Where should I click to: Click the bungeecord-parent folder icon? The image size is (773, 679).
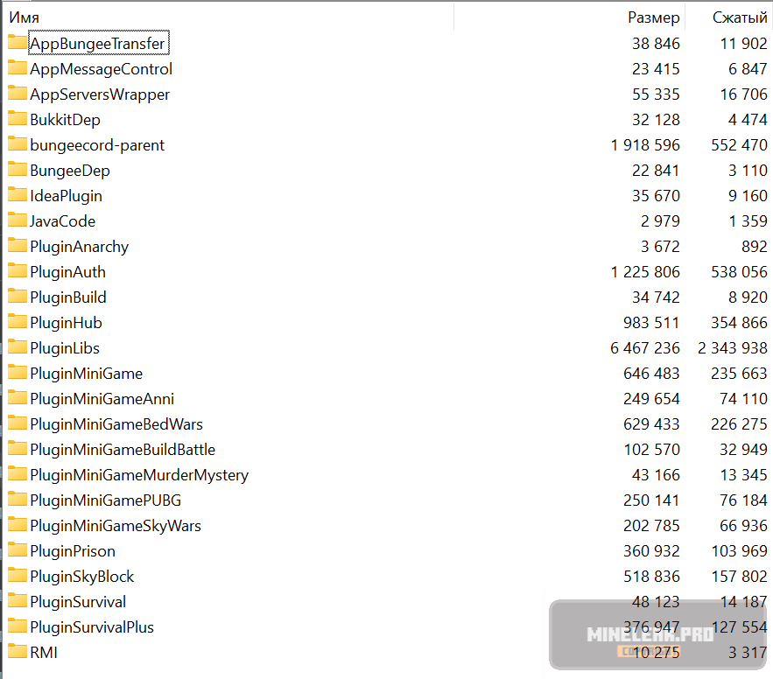[18, 144]
